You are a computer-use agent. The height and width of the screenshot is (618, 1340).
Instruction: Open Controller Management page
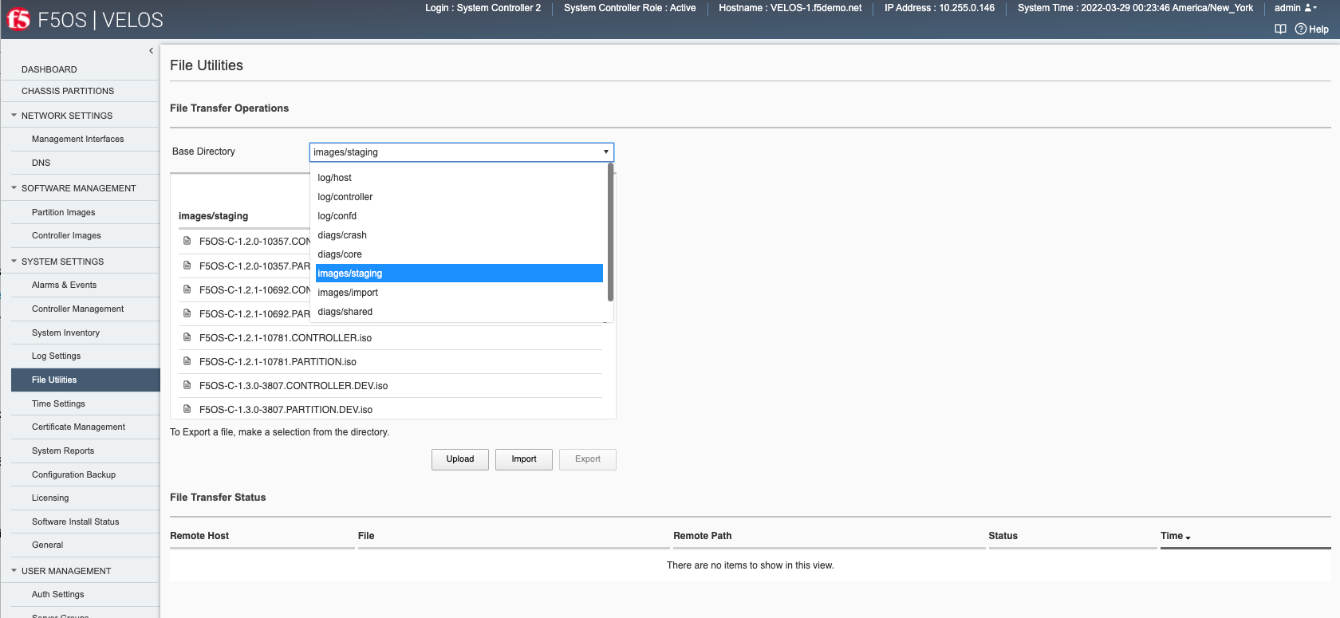coord(78,309)
